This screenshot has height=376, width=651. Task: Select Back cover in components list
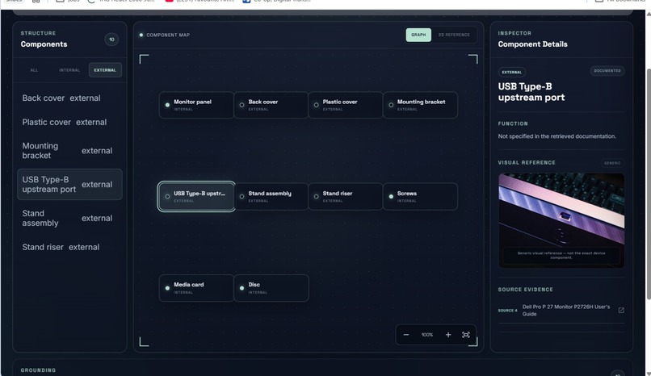[69, 98]
